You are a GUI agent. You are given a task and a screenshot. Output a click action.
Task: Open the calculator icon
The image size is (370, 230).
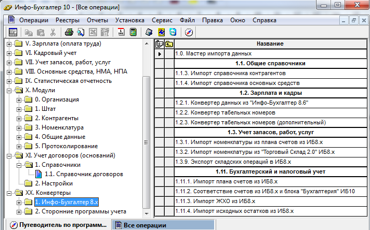click(133, 32)
